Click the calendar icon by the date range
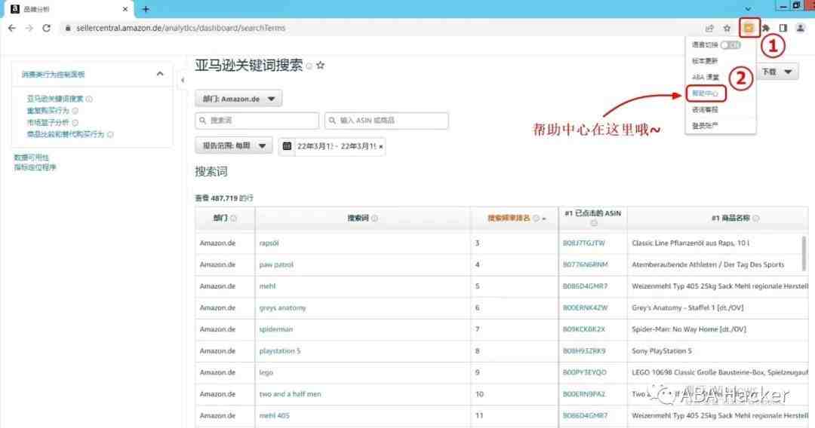This screenshot has height=428, width=815. pos(287,146)
